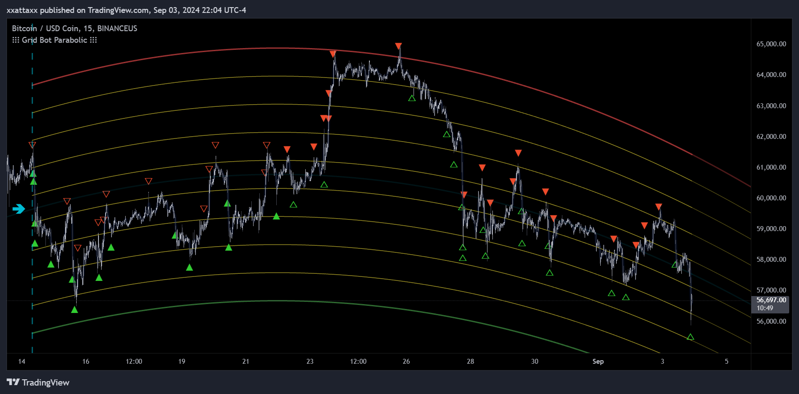Select the green lower boundary curve

click(x=276, y=301)
